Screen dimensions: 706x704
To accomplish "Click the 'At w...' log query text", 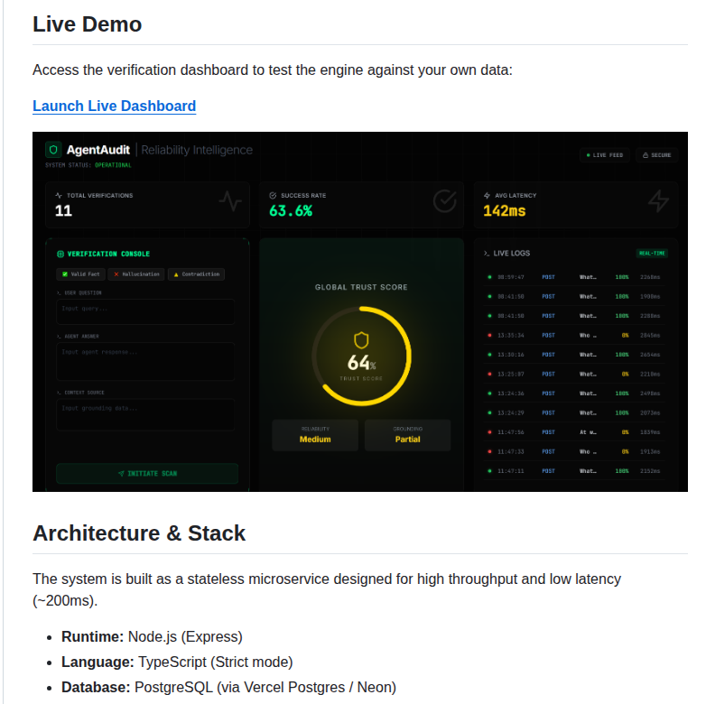I will (588, 432).
